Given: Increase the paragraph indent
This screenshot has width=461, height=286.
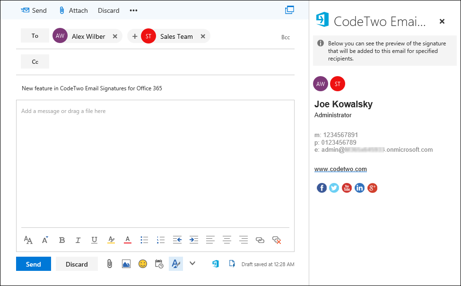Looking at the screenshot, I should pos(193,240).
